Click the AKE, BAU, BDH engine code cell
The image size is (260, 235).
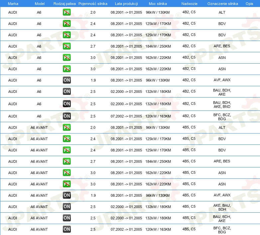click(222, 207)
